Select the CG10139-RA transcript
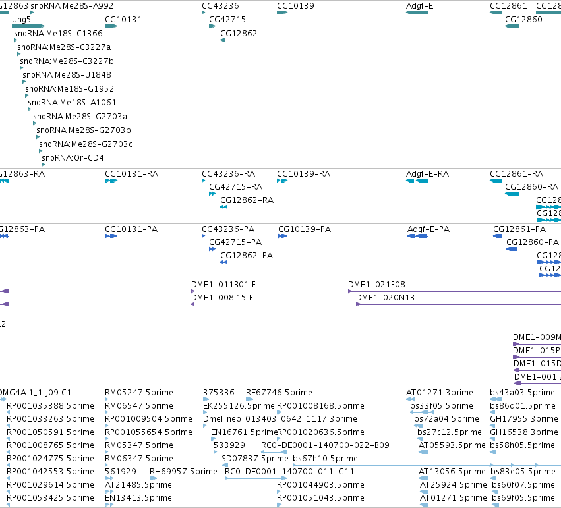The height and width of the screenshot is (508, 561). coord(282,181)
